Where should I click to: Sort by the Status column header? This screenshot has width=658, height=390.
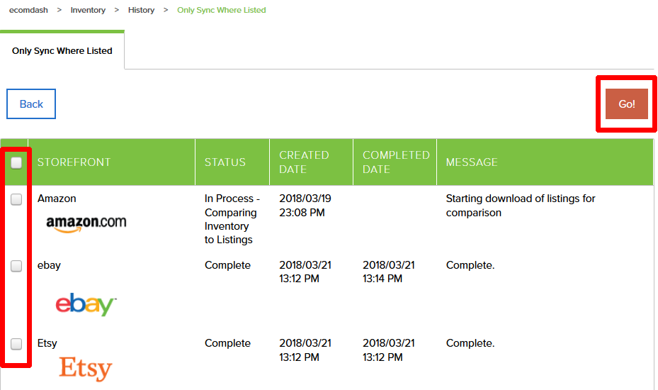point(225,162)
